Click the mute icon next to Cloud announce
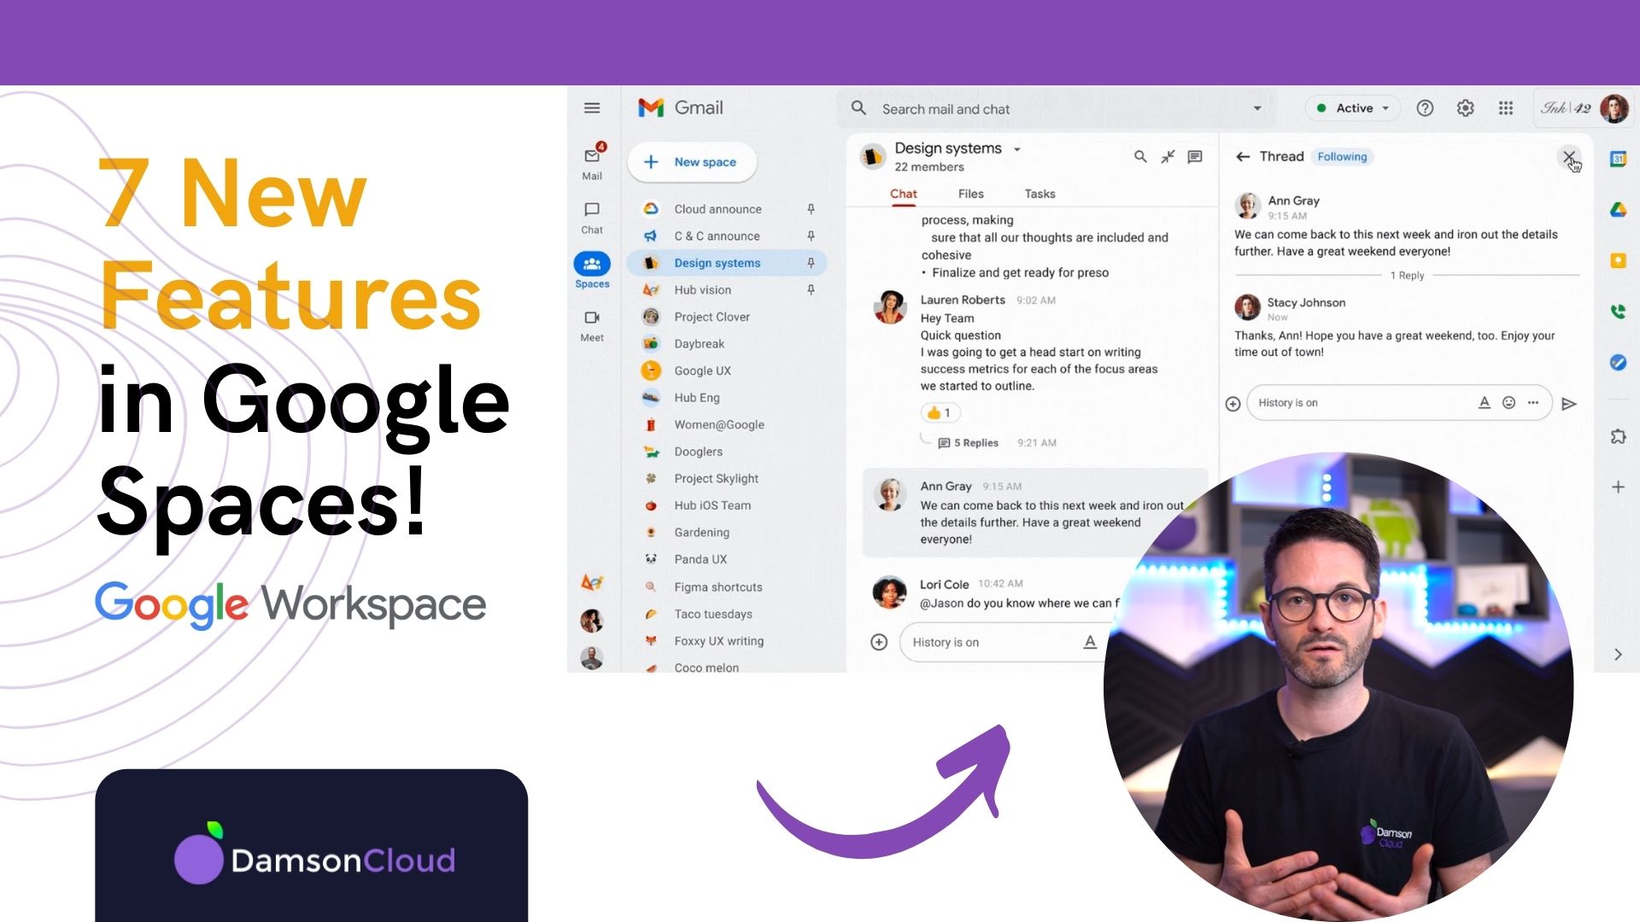1640x922 pixels. click(810, 208)
